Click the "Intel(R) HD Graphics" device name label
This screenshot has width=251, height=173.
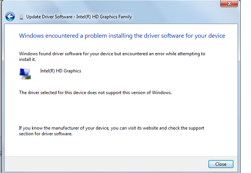point(61,71)
